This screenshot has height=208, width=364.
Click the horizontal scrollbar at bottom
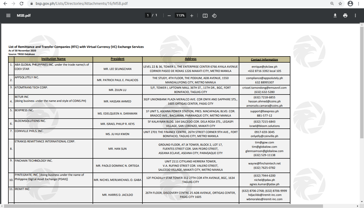coord(163,206)
